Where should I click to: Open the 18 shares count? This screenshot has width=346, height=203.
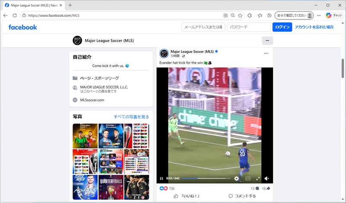pos(266,188)
